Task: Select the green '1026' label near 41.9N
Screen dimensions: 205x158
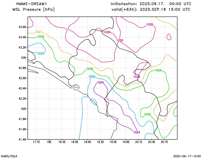Action: point(147,114)
